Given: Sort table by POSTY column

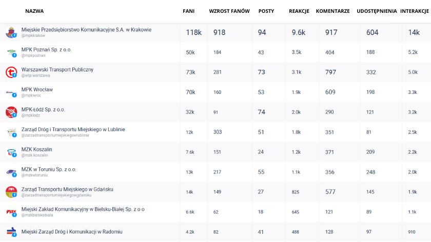Looking at the screenshot, I should (x=266, y=11).
